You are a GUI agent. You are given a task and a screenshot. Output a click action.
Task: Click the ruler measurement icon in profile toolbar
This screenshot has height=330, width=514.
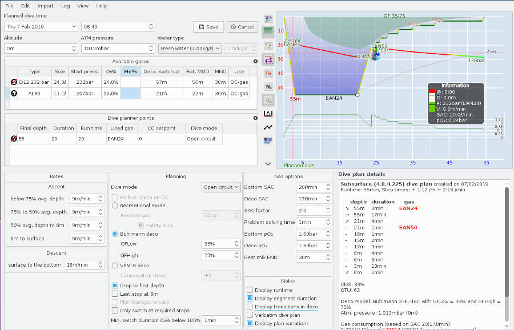[x=268, y=114]
